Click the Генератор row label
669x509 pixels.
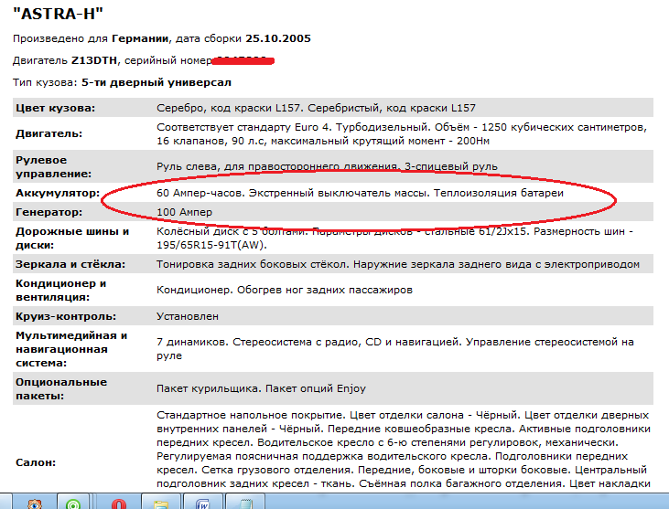click(x=49, y=212)
